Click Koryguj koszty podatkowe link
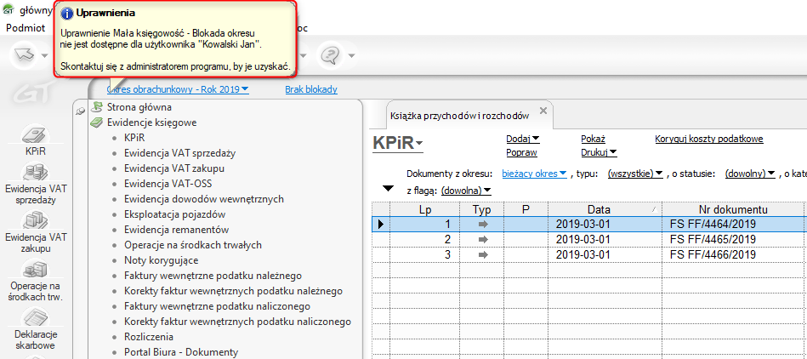807x359 pixels. (709, 139)
